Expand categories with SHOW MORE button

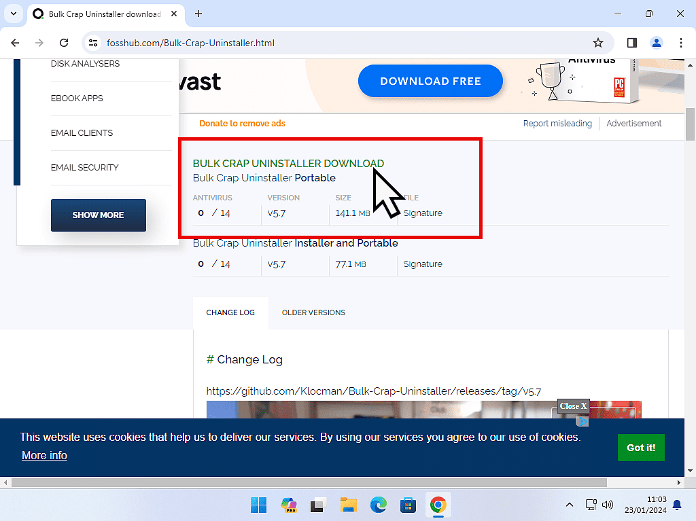(99, 215)
